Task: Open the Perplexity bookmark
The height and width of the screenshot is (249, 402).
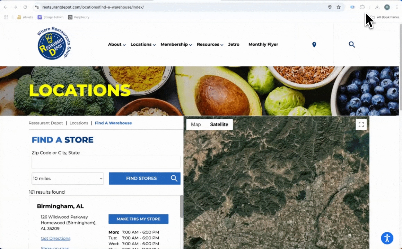Action: point(79,17)
